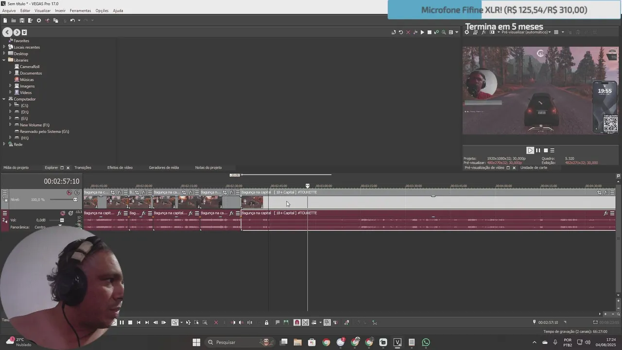Toggle auto ripple button
Screen dimensions: 622x350
(314, 322)
